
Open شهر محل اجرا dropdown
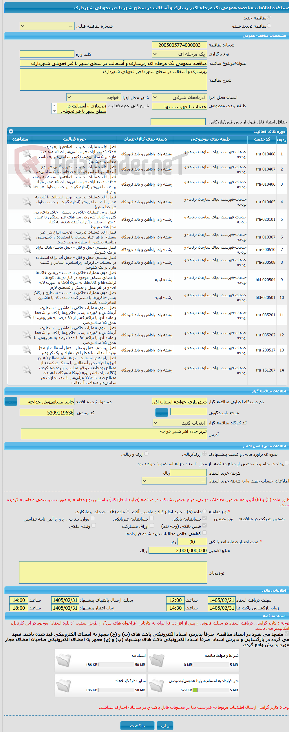94,97
